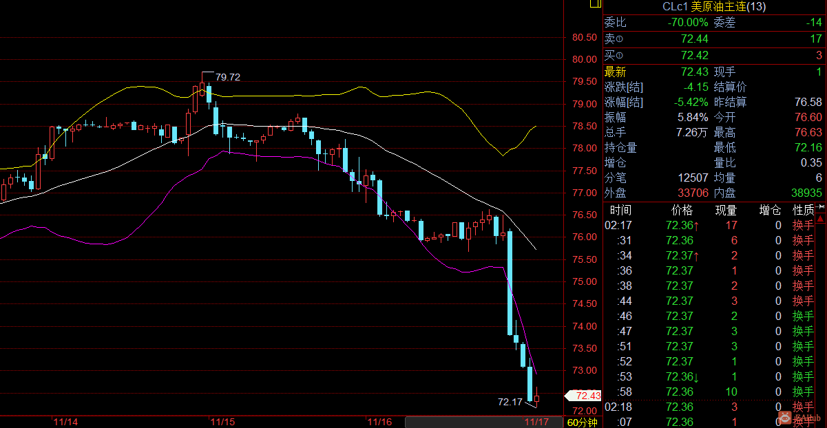
Task: Click the -70.00% 委比 value
Action: coord(687,23)
